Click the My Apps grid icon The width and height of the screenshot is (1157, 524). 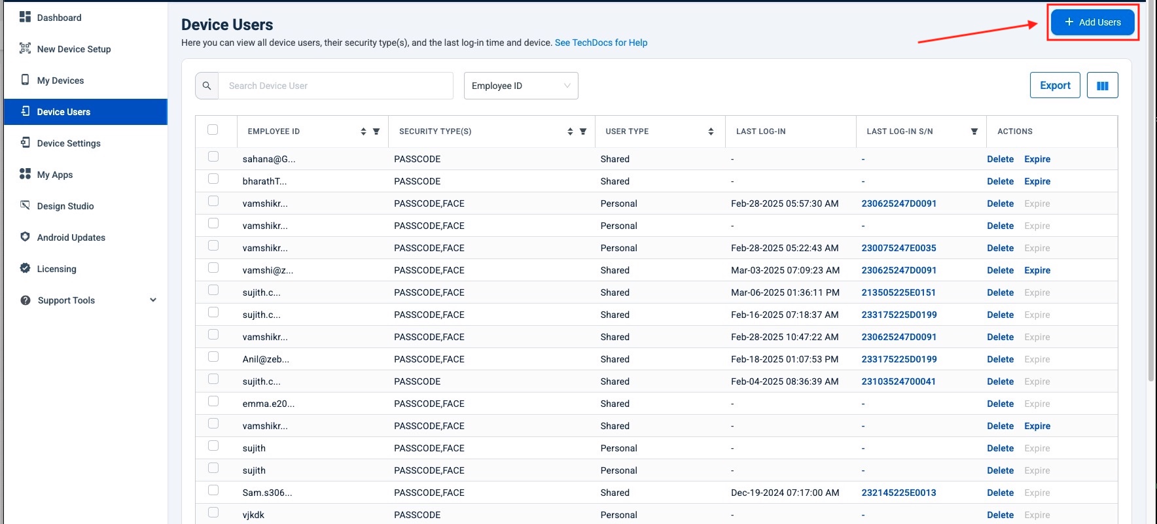pyautogui.click(x=25, y=174)
